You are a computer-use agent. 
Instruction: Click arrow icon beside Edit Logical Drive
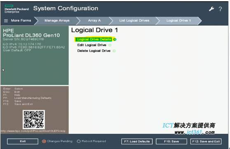click(x=110, y=45)
